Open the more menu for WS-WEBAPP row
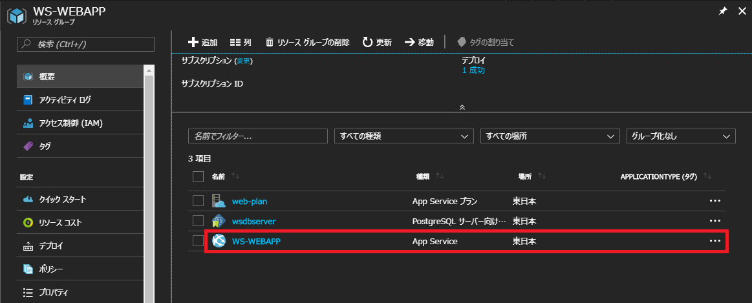Screen dimensions: 752x303 click(x=714, y=241)
